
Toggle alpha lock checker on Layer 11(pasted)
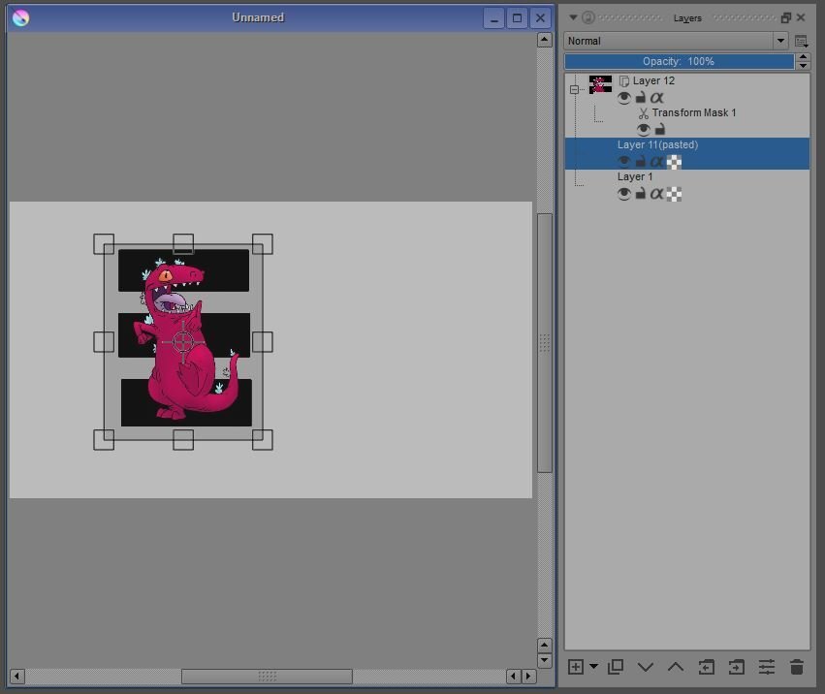click(x=674, y=162)
